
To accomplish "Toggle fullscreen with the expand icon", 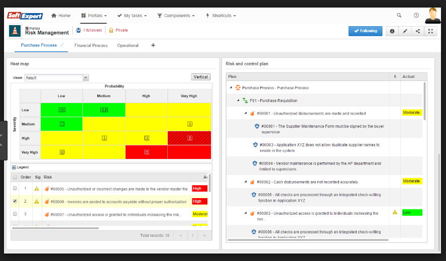I will pos(430,31).
